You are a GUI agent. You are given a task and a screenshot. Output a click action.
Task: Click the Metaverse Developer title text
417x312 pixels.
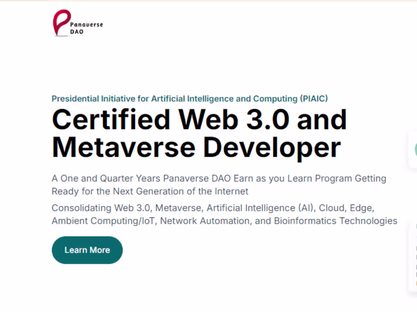click(x=196, y=147)
